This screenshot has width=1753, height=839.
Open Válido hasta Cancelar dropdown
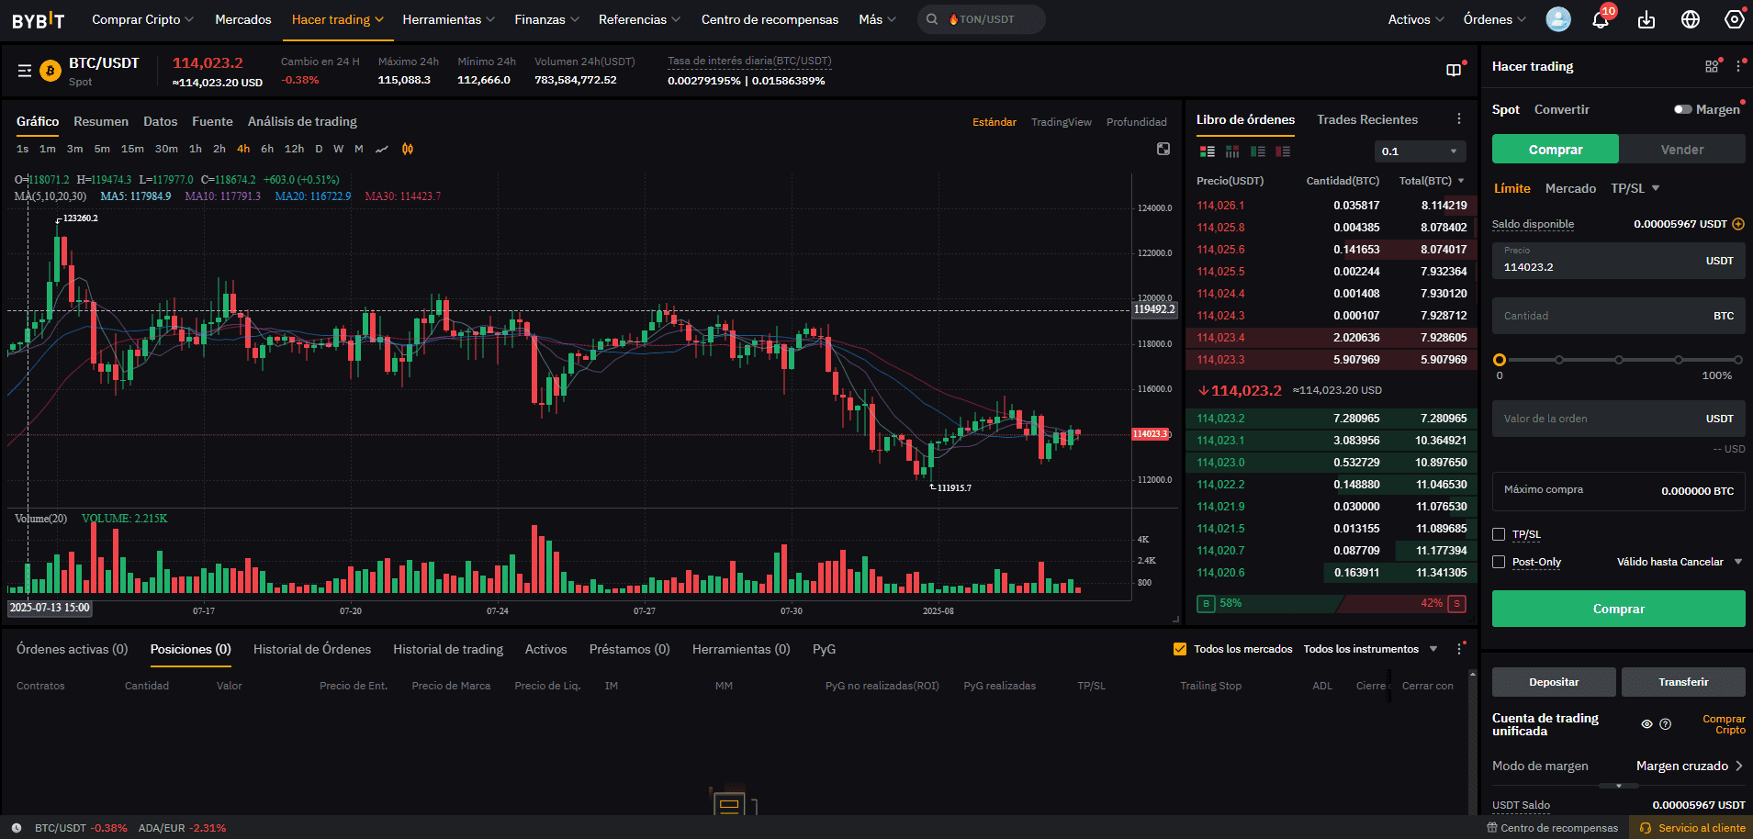pyautogui.click(x=1680, y=562)
